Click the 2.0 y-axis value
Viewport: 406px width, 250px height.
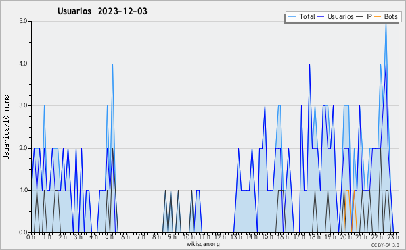coord(23,148)
